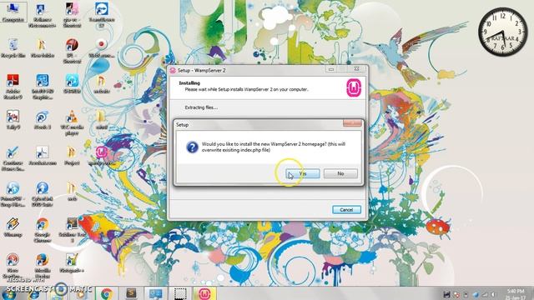Select the TeamViewer desktop shortcut
Image resolution: width=534 pixels, height=300 pixels.
pyautogui.click(x=102, y=15)
